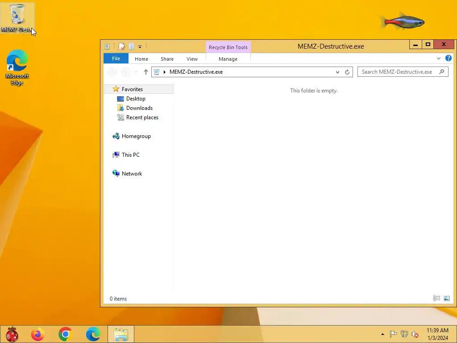
Task: Switch to Details view in status bar
Action: coord(436,298)
